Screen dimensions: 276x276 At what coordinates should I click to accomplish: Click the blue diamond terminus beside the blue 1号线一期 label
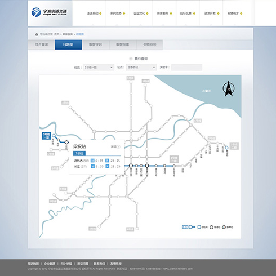click(54, 136)
